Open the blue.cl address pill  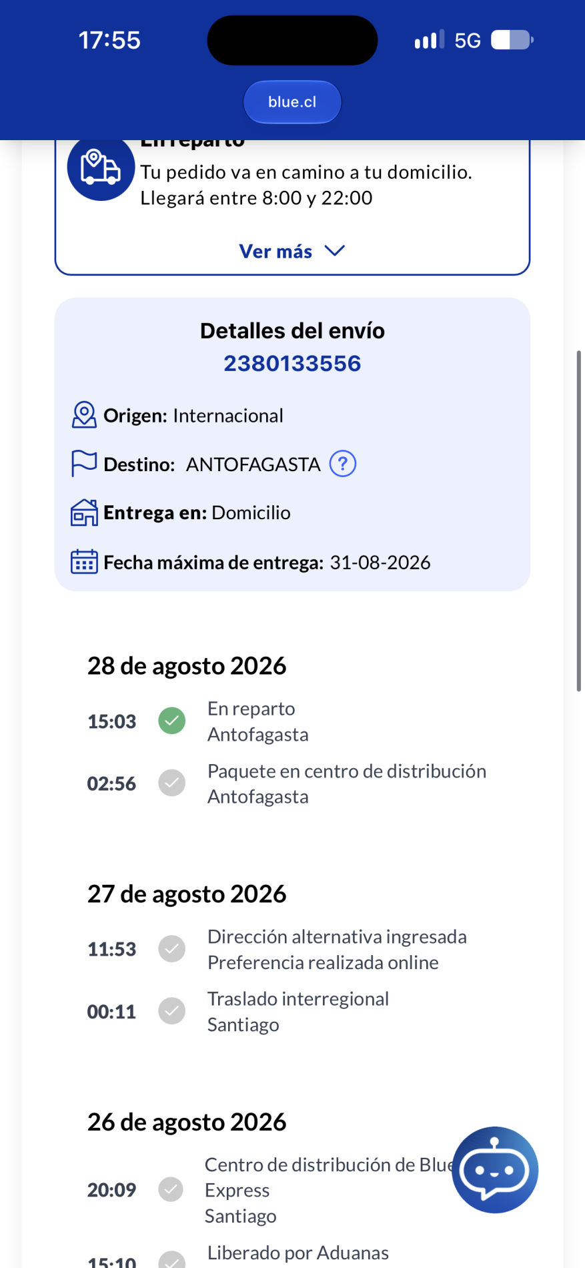[x=292, y=102]
